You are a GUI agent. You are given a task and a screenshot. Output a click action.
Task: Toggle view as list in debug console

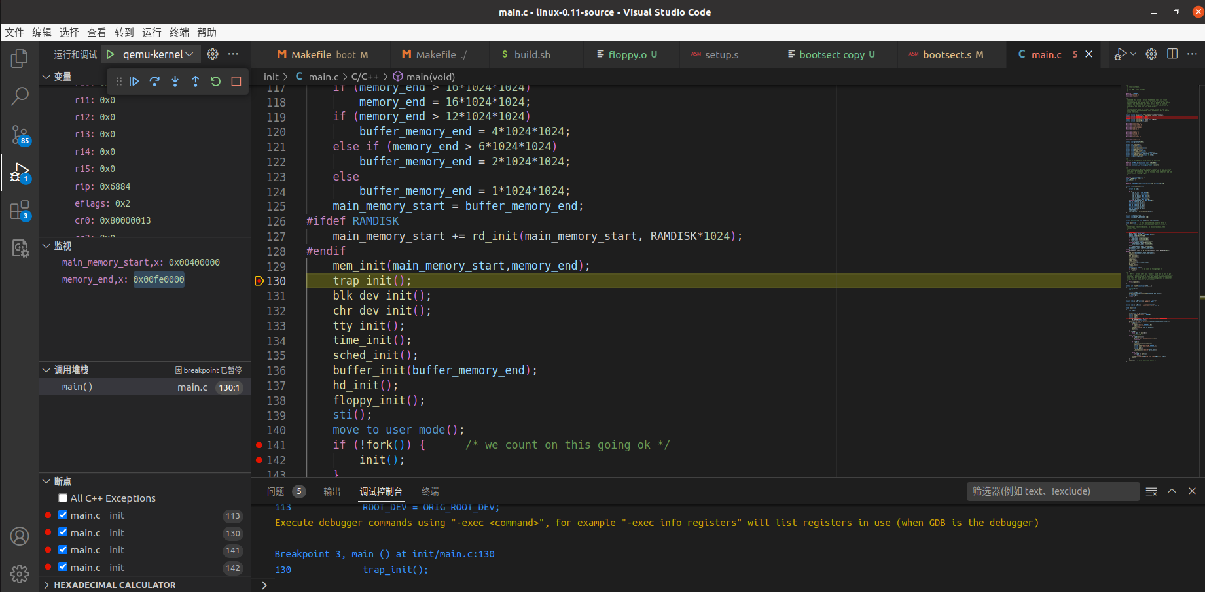click(1151, 491)
